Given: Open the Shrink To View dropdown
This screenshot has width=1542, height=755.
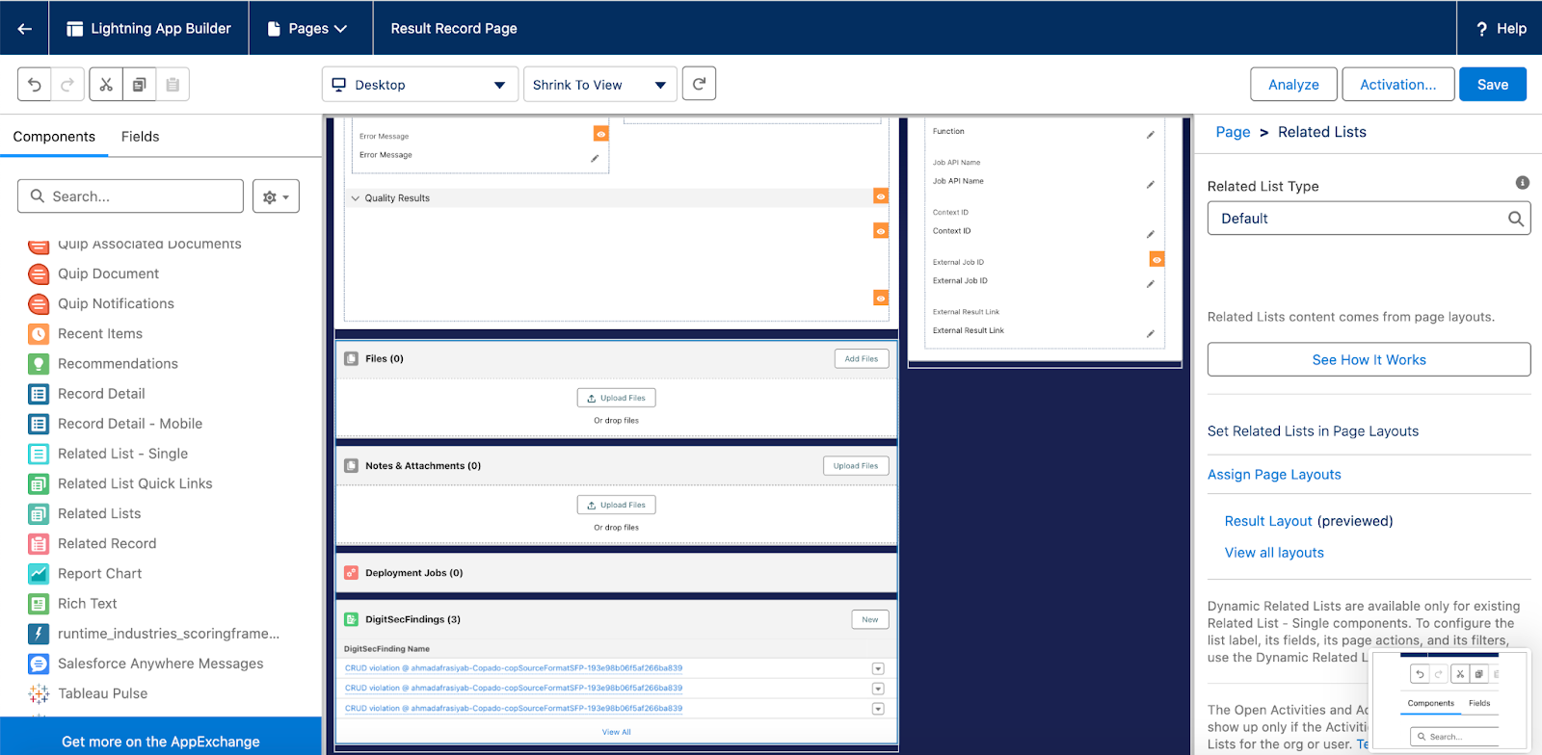Looking at the screenshot, I should coord(599,85).
